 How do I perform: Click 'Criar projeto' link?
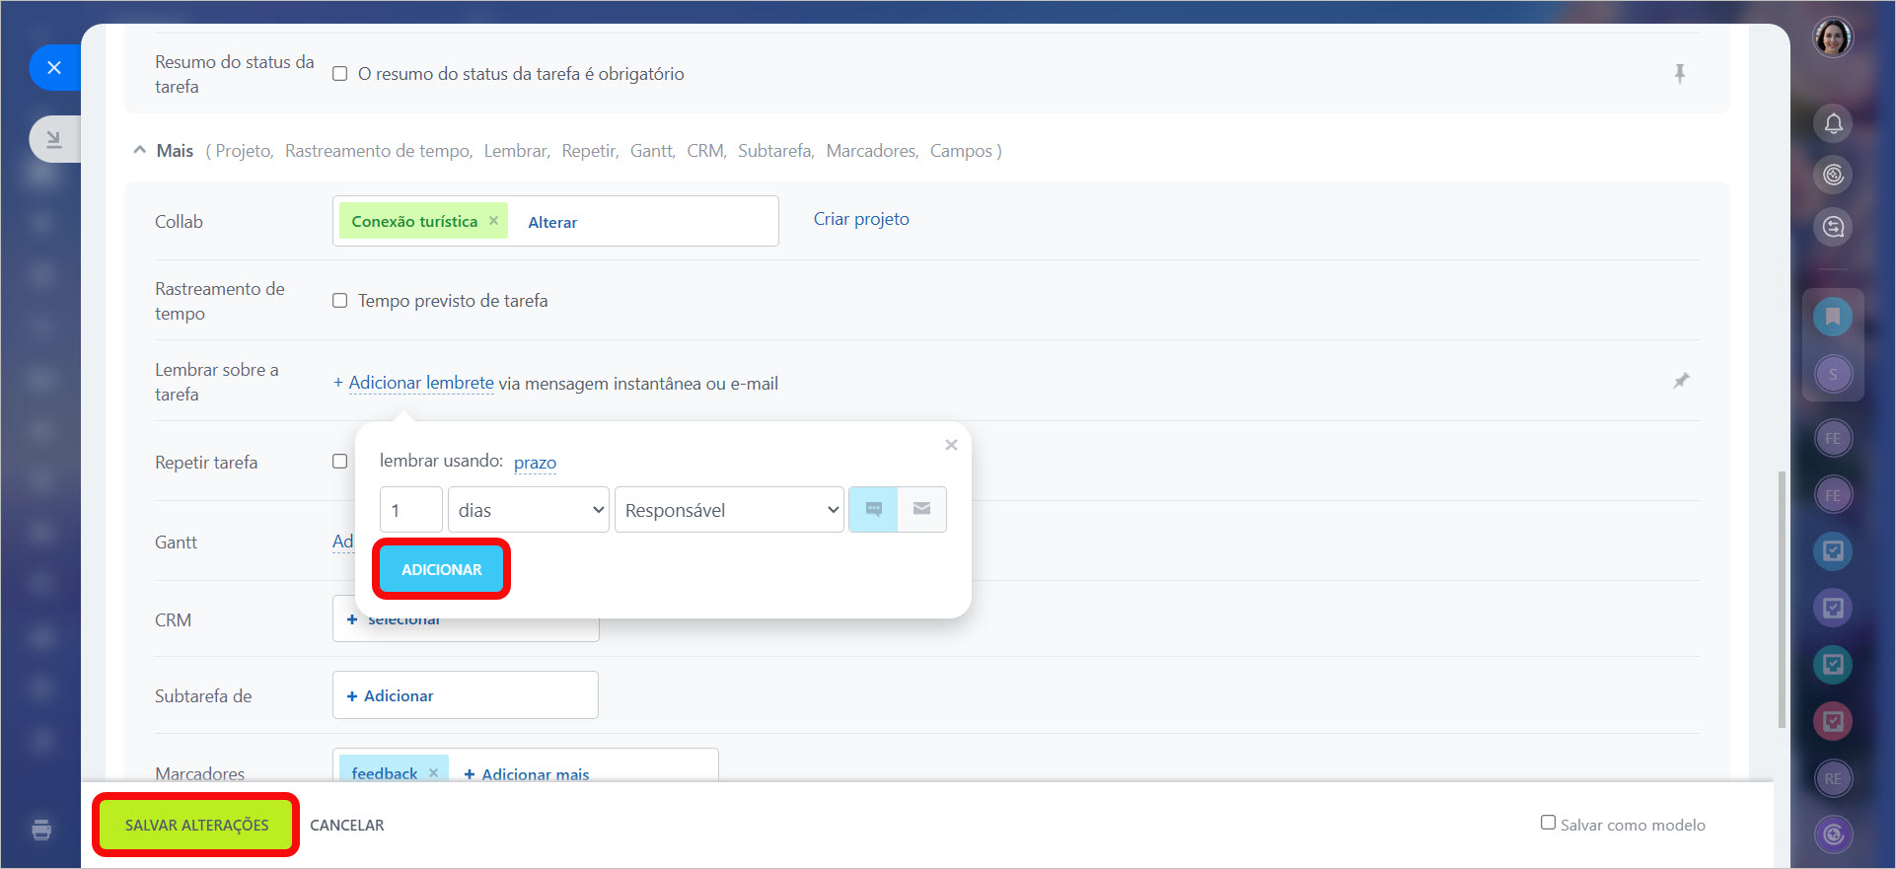861,219
